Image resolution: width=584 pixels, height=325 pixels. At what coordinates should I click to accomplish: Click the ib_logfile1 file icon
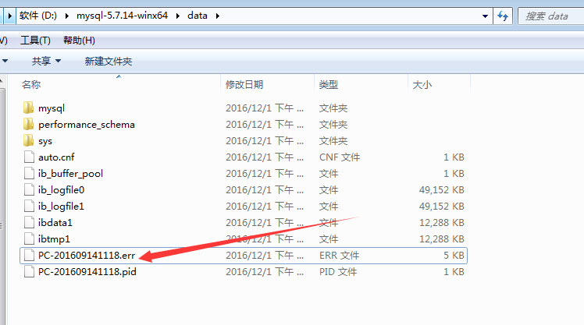click(x=29, y=206)
